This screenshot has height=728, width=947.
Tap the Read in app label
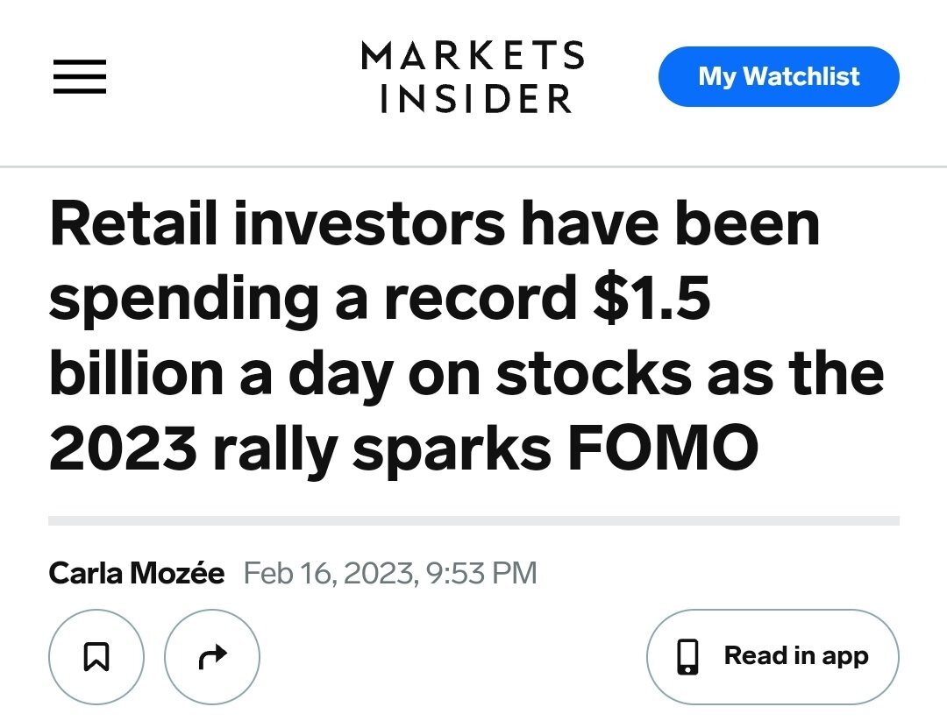pyautogui.click(x=795, y=656)
